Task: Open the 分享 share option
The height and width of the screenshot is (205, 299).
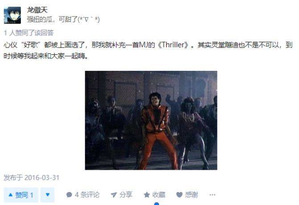Action: click(122, 195)
